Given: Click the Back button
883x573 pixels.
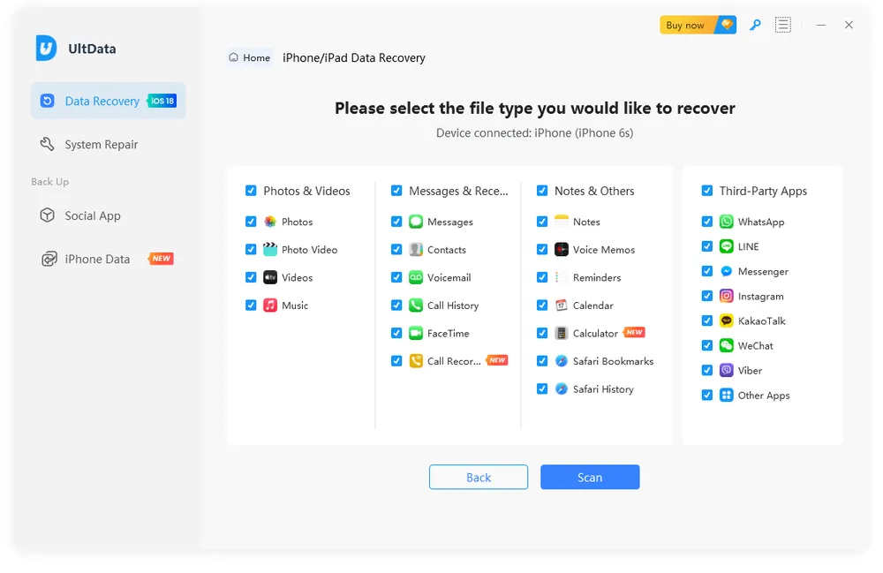Looking at the screenshot, I should [479, 478].
